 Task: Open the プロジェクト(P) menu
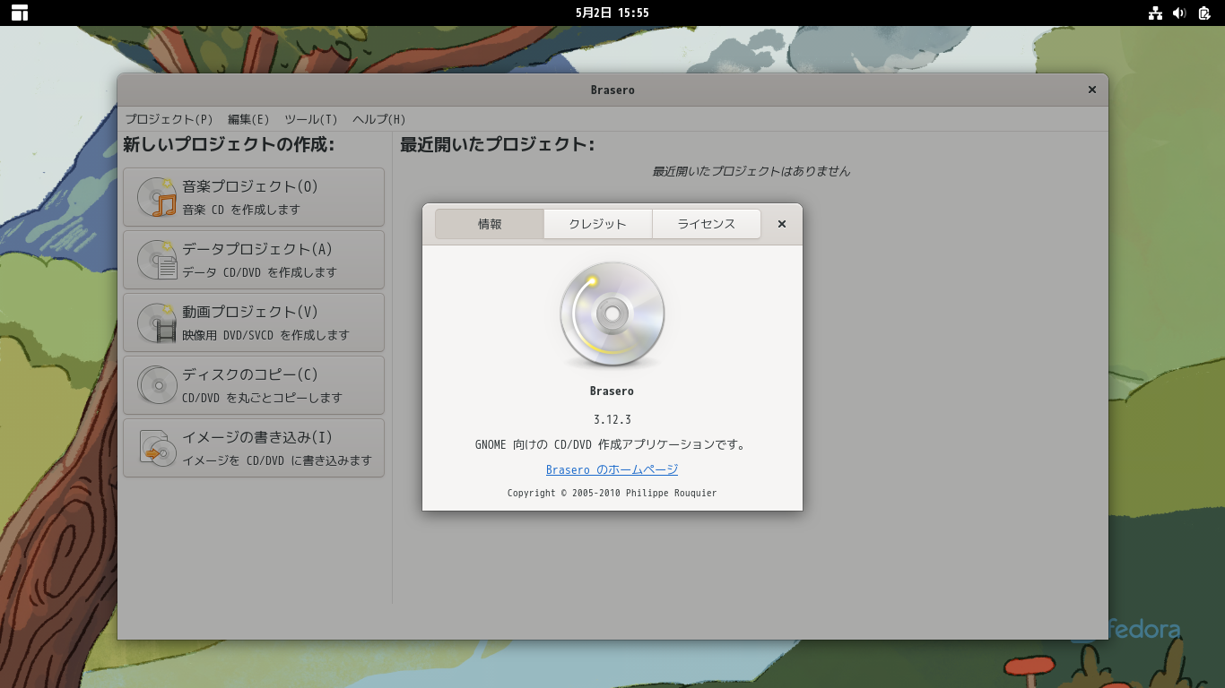click(169, 119)
